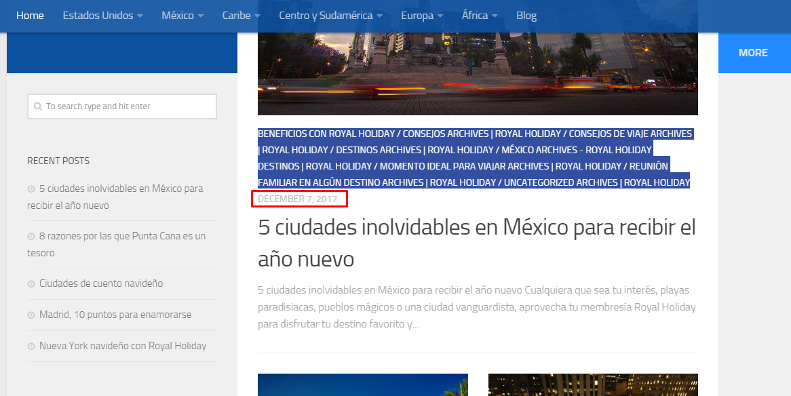Image resolution: width=791 pixels, height=396 pixels.
Task: Focus the 'To search type and hit enter' field
Action: click(122, 106)
